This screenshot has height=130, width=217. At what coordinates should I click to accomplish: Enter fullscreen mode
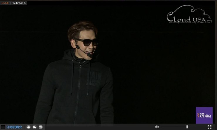pyautogui.click(x=209, y=127)
